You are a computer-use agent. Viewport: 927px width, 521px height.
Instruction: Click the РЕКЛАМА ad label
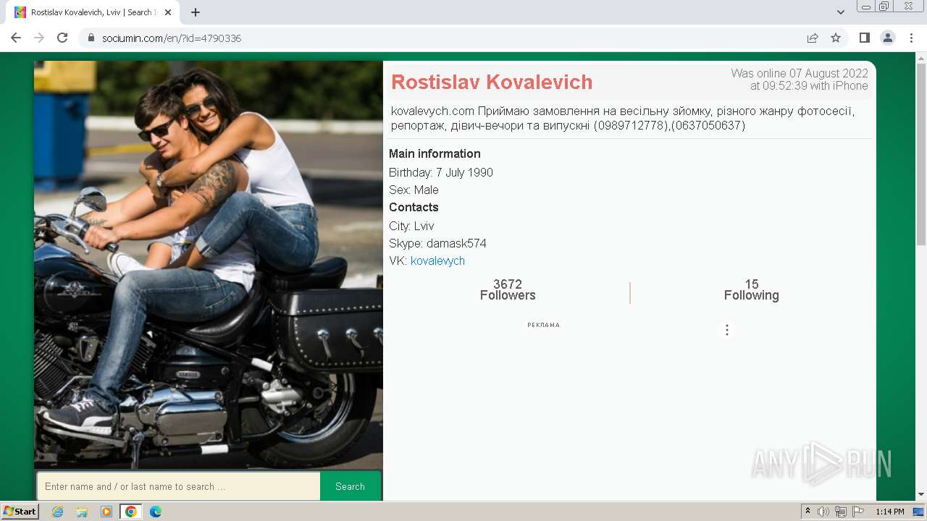pyautogui.click(x=544, y=325)
